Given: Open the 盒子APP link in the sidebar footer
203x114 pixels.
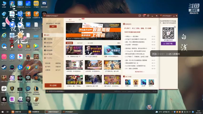Looking at the screenshot, I should click(x=58, y=70).
